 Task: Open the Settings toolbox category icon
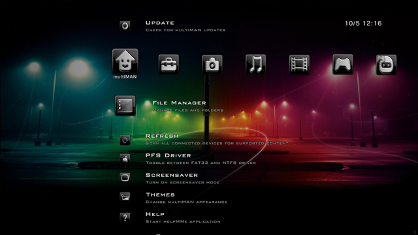coord(169,65)
